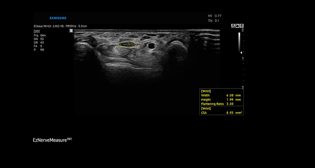The image size is (315, 168).
Task: Click the 1 cm depth scale marker
Action: [x=243, y=58]
